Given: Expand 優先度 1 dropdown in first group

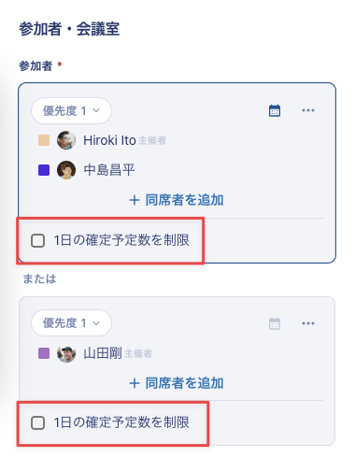Looking at the screenshot, I should tap(71, 110).
